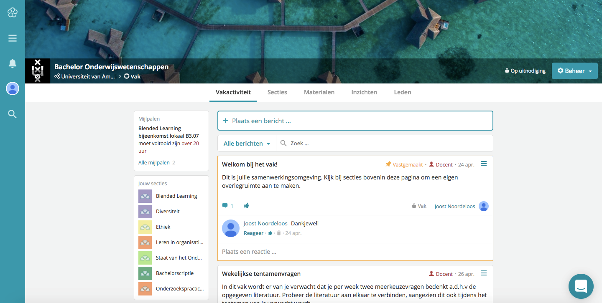Open notifications via the bell icon
This screenshot has height=303, width=602.
(12, 63)
